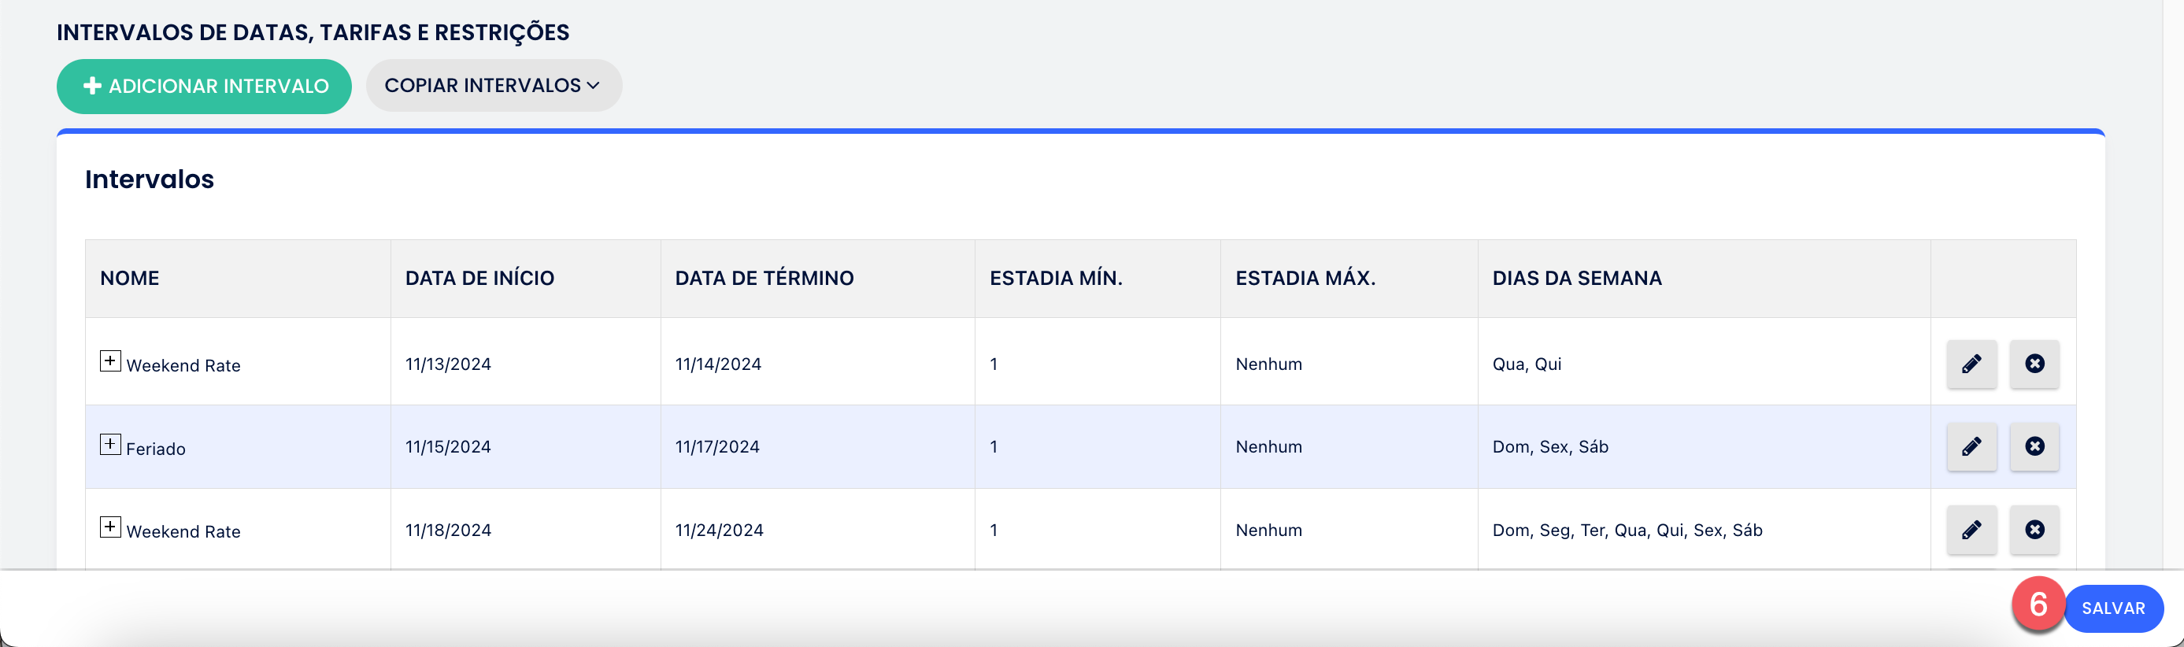The image size is (2184, 647).
Task: Delete the Weekend Rate interval starting 11/18/2024
Action: pyautogui.click(x=2034, y=530)
